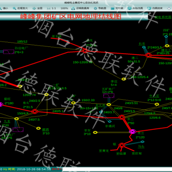Viewport: 172px width, 172px height.
Task: Select the cyan 四矿 node
Action: 166,37
